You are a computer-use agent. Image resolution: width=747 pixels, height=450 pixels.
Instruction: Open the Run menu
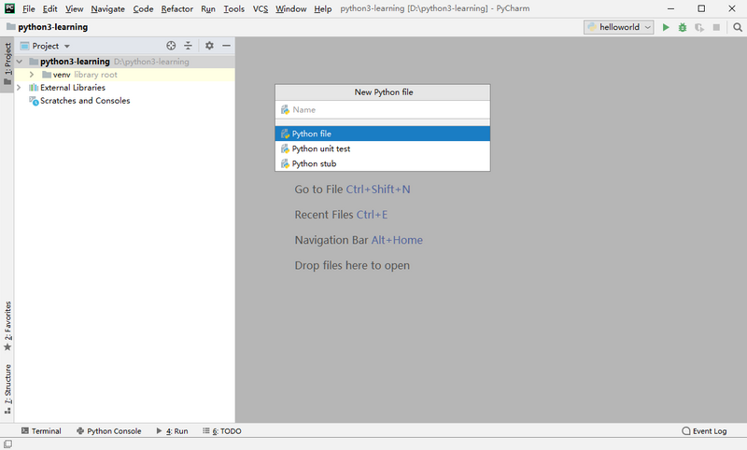click(x=207, y=8)
